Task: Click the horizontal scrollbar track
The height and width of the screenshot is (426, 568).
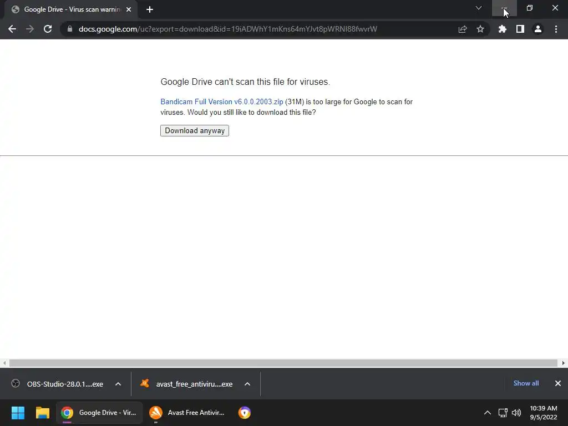Action: coord(283,363)
